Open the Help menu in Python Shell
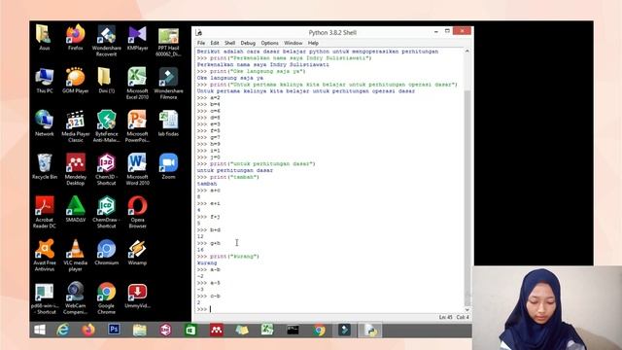The height and width of the screenshot is (350, 622). [x=313, y=43]
